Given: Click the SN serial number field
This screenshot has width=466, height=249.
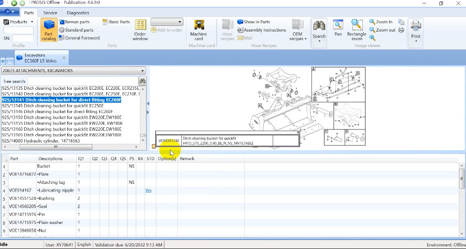Looking at the screenshot, I should point(22,38).
